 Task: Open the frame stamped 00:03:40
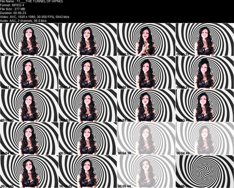[x=205, y=105]
